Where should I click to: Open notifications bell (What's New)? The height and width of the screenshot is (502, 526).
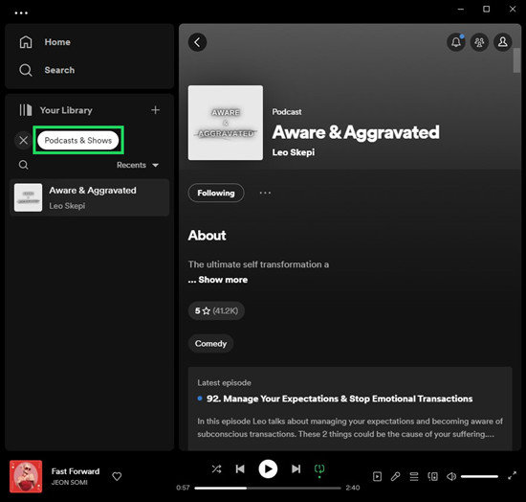[x=456, y=42]
